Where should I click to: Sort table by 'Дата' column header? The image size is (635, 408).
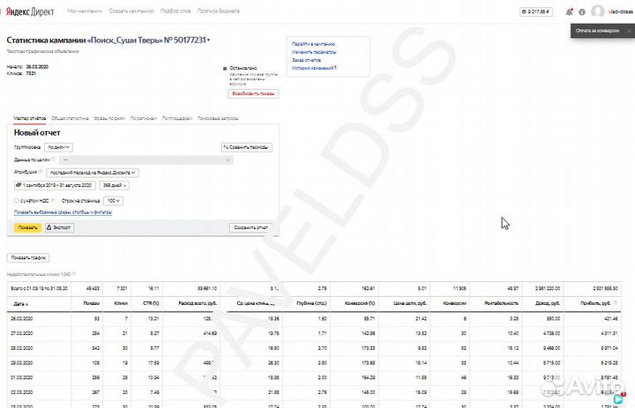click(19, 303)
